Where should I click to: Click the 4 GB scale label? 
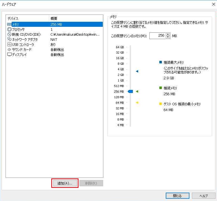click(121, 69)
